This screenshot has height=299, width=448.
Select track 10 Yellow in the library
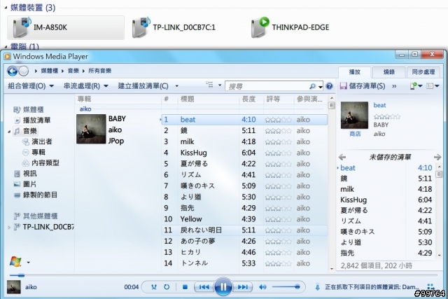[244, 219]
